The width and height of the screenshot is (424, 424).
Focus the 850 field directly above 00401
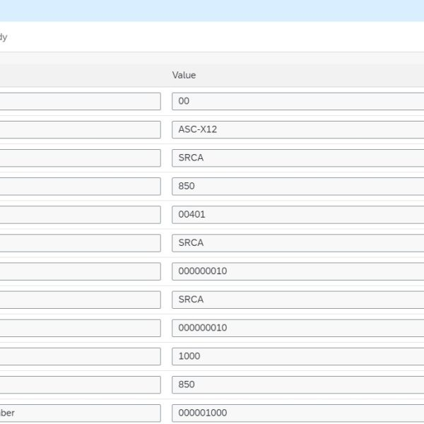point(297,186)
